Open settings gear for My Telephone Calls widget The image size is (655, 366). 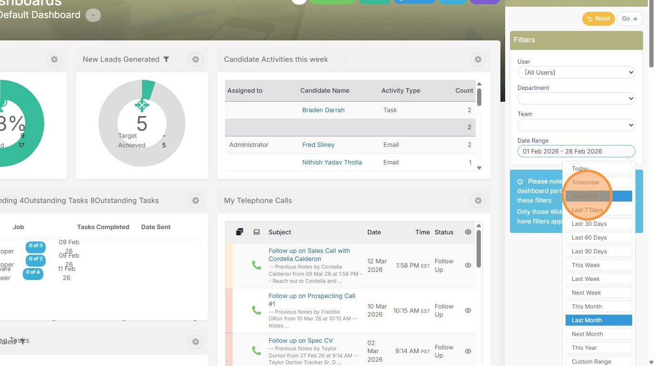click(x=478, y=201)
